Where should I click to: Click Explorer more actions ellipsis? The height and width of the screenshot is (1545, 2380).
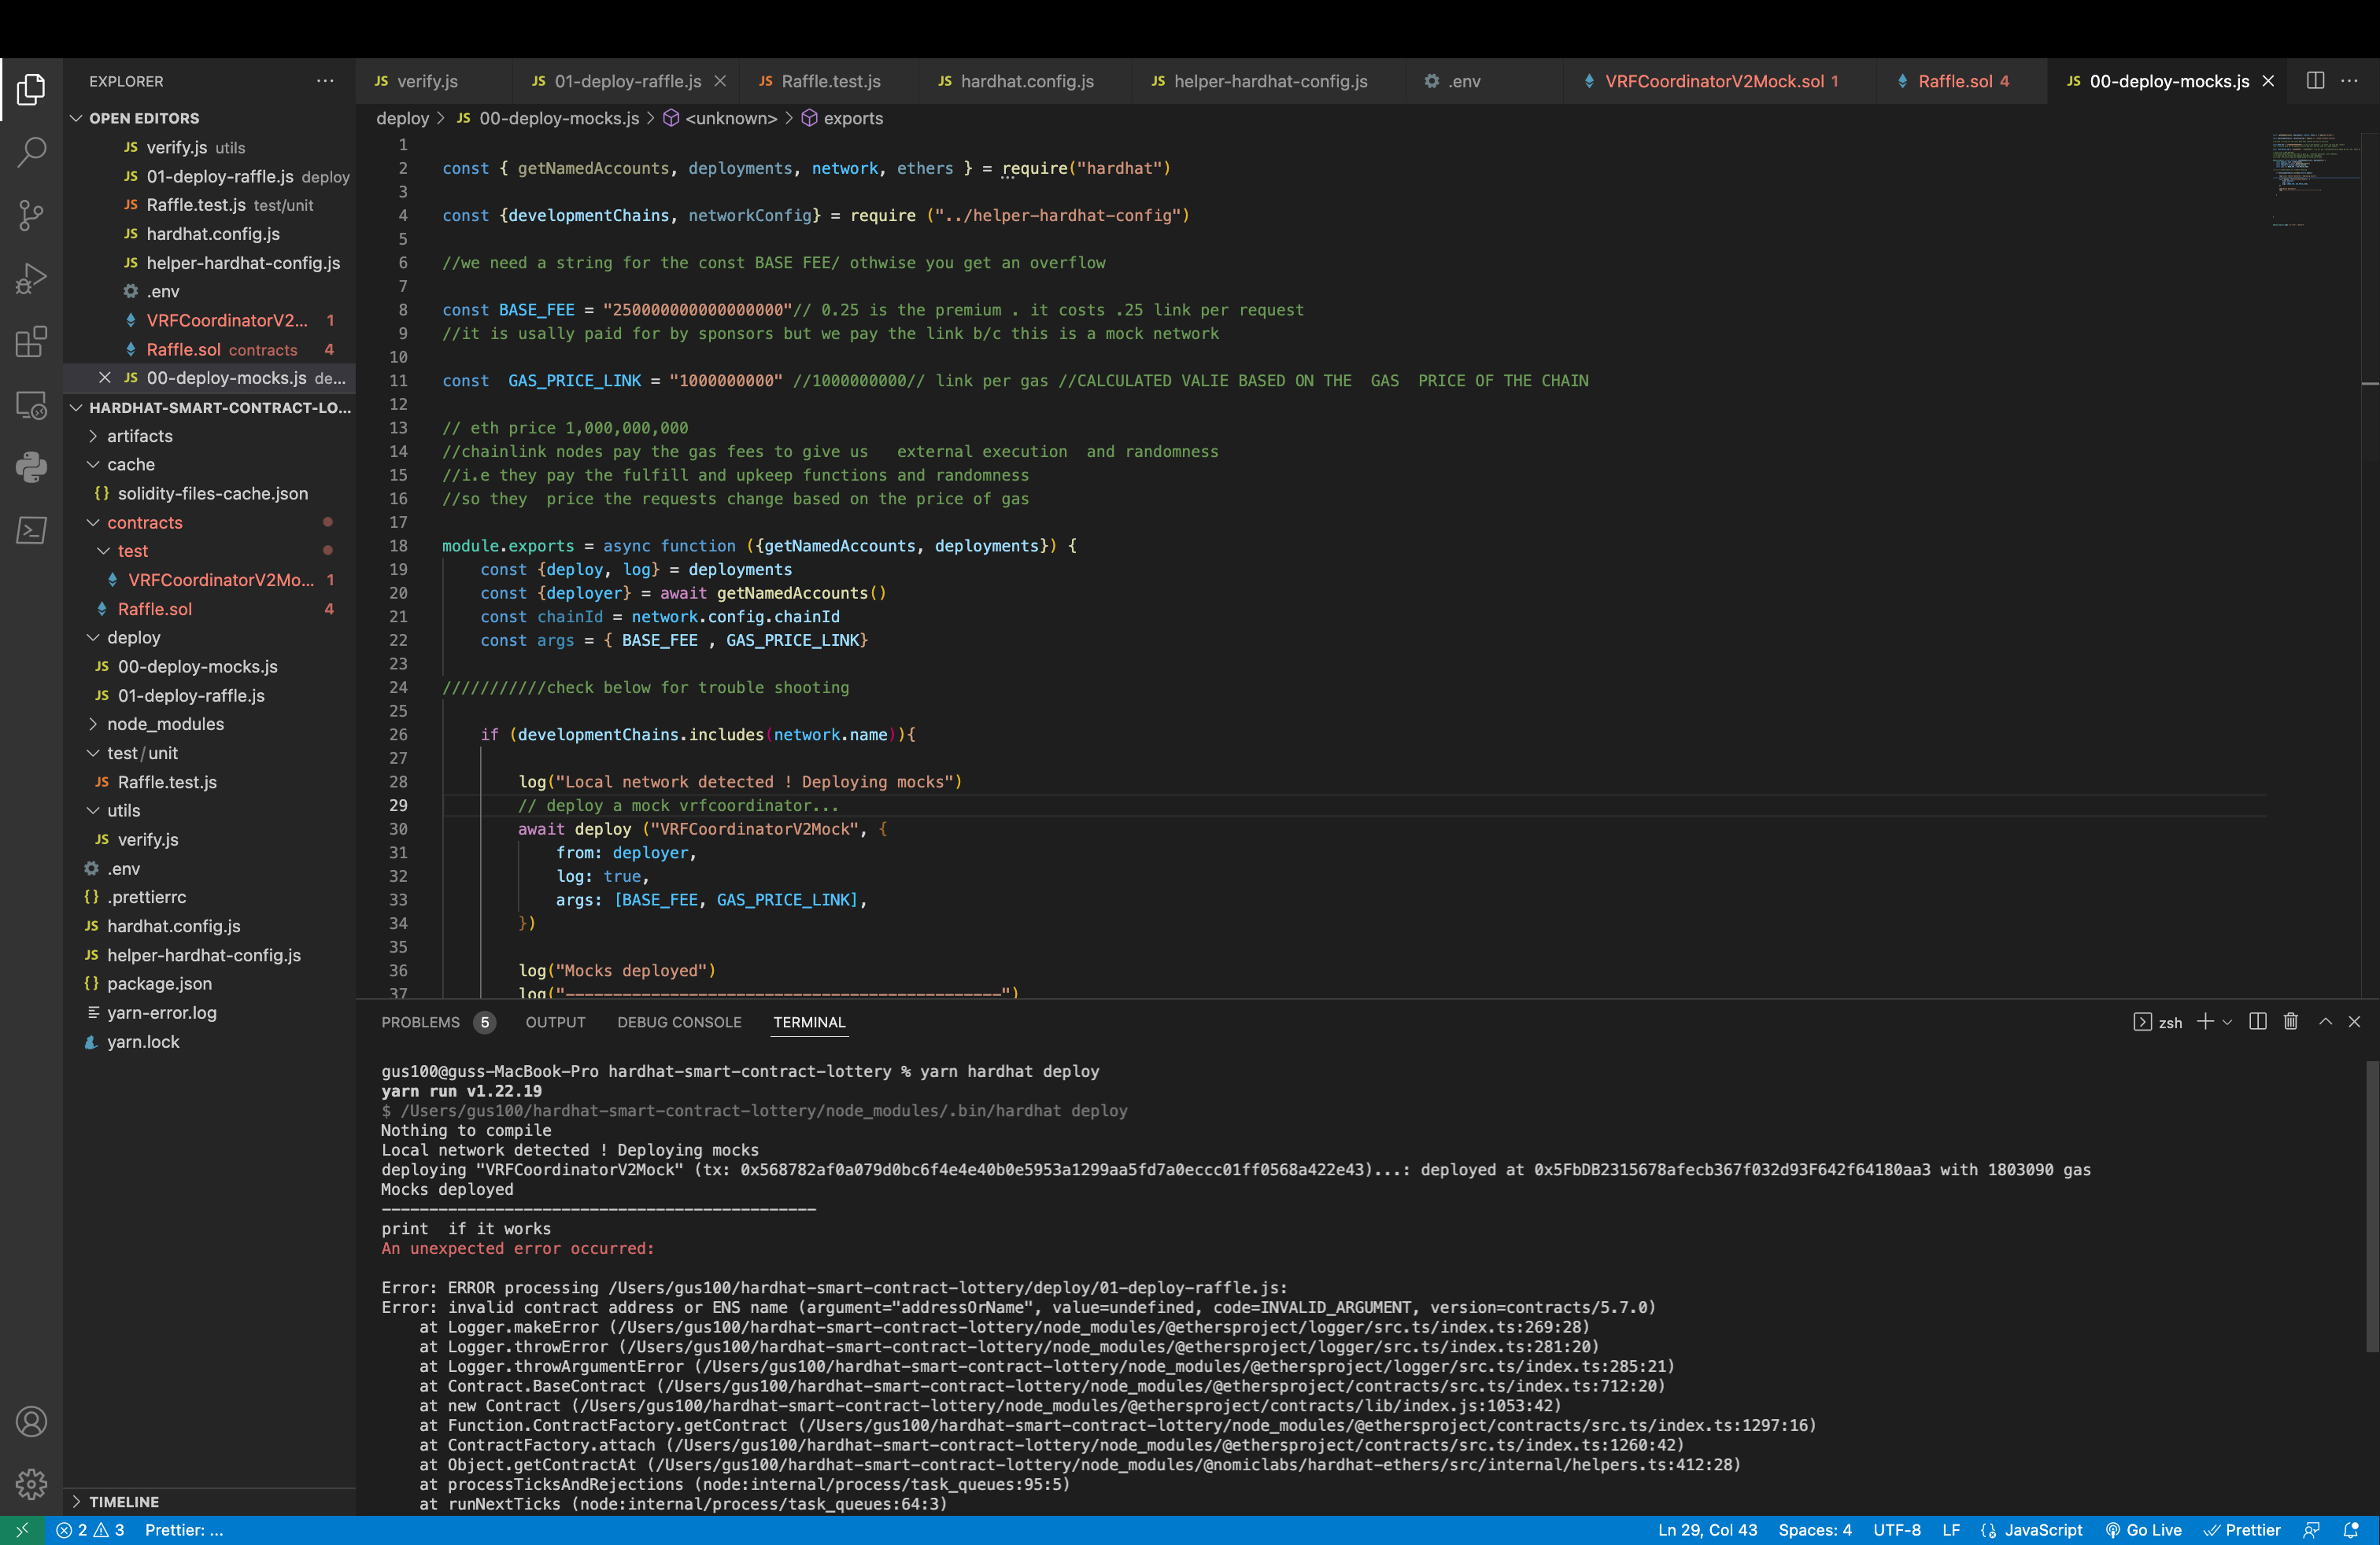[x=325, y=81]
